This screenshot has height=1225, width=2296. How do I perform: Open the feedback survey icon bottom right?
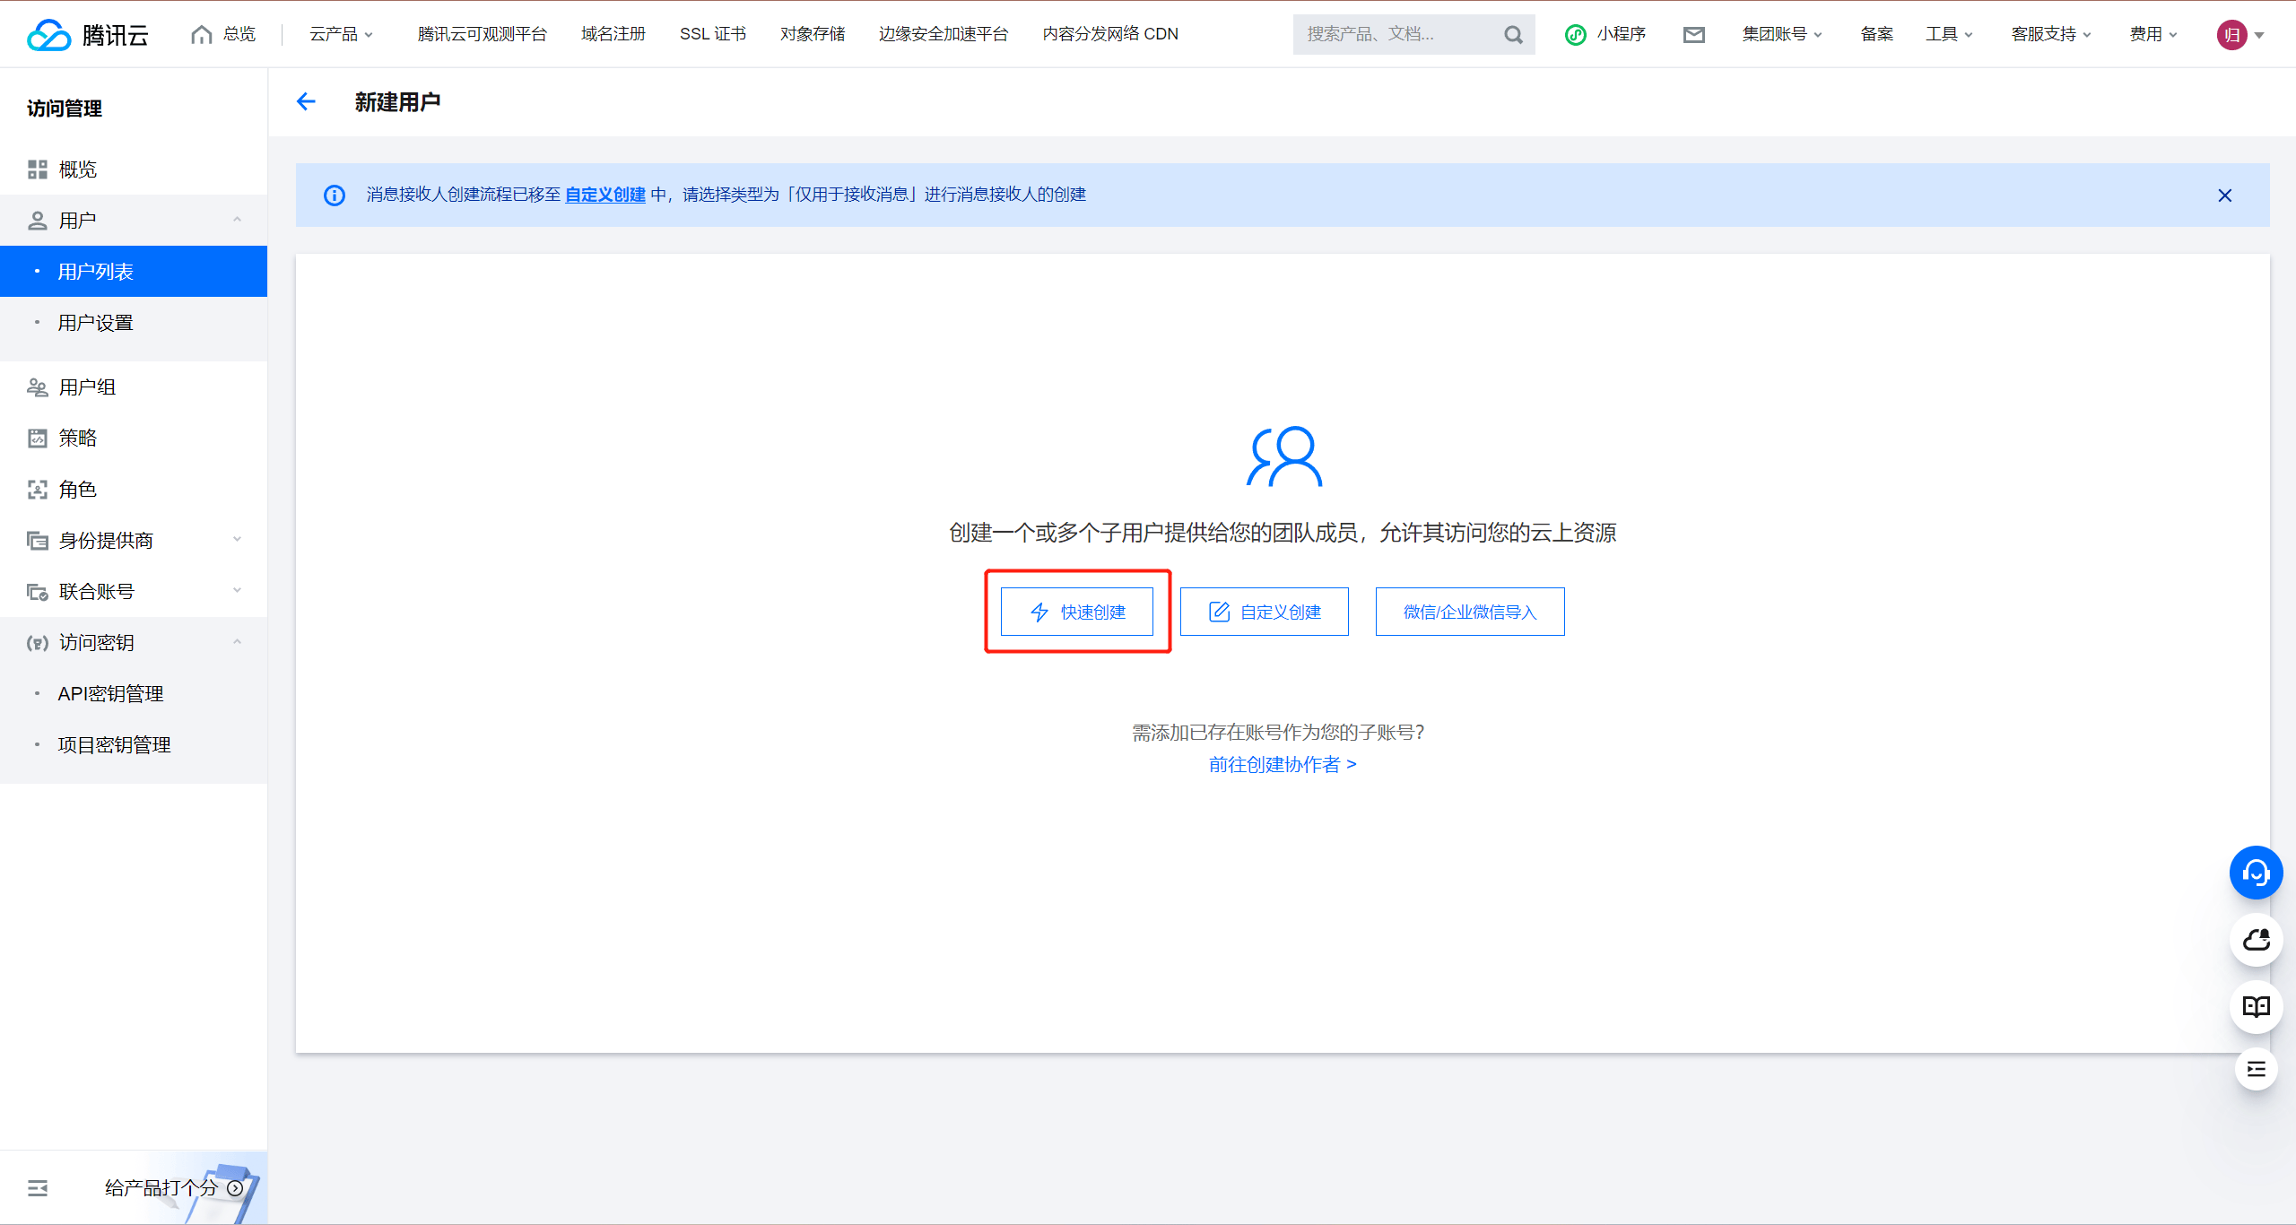point(2257,1069)
